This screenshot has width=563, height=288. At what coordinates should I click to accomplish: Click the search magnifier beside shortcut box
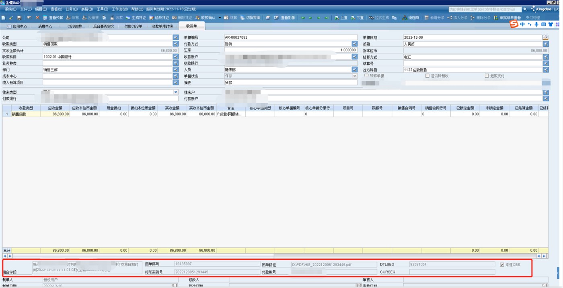[525, 9]
